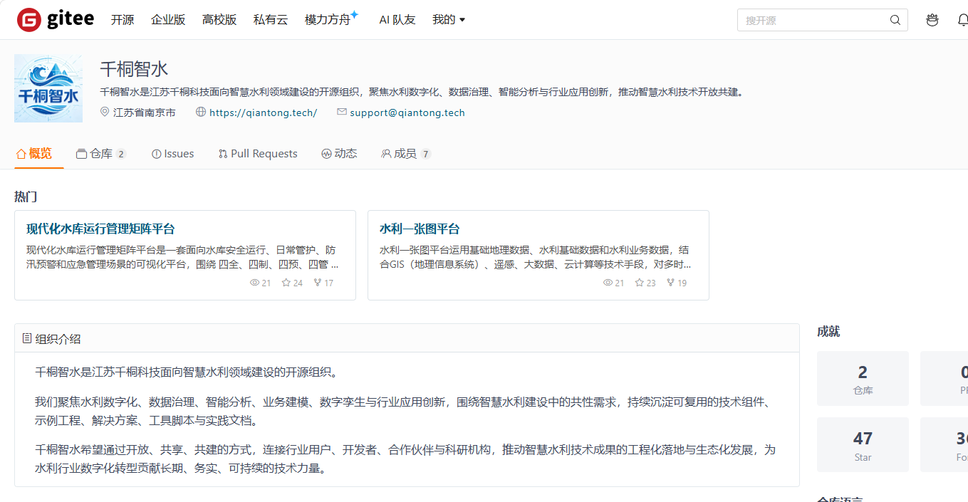The height and width of the screenshot is (502, 968).
Task: Click the 千桐智水 organization avatar
Action: click(x=48, y=88)
